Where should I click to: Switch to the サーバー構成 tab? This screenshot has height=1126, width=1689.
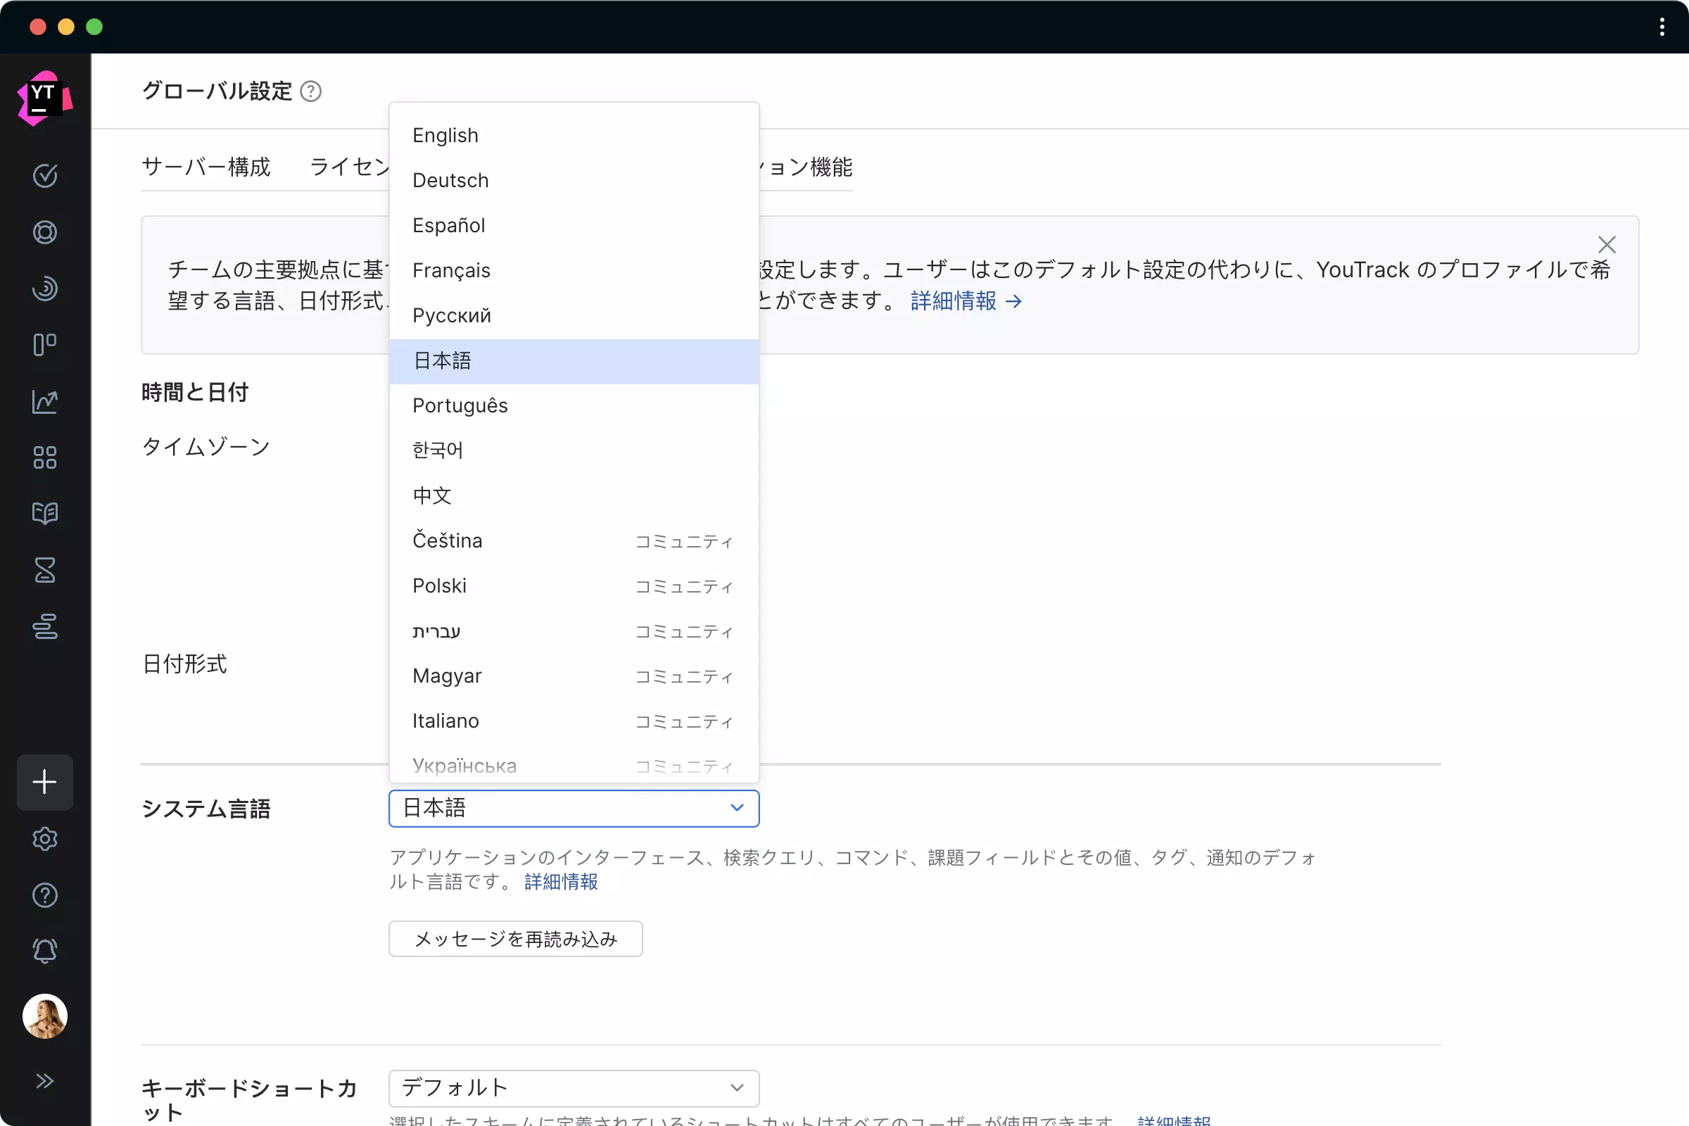[x=206, y=167]
